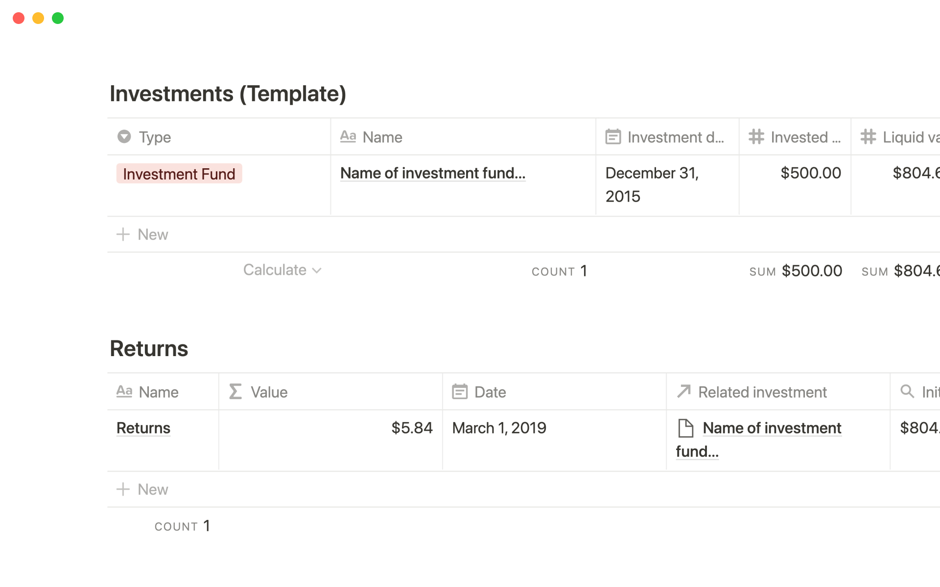Click the Aa icon in Investments Name header

click(348, 136)
